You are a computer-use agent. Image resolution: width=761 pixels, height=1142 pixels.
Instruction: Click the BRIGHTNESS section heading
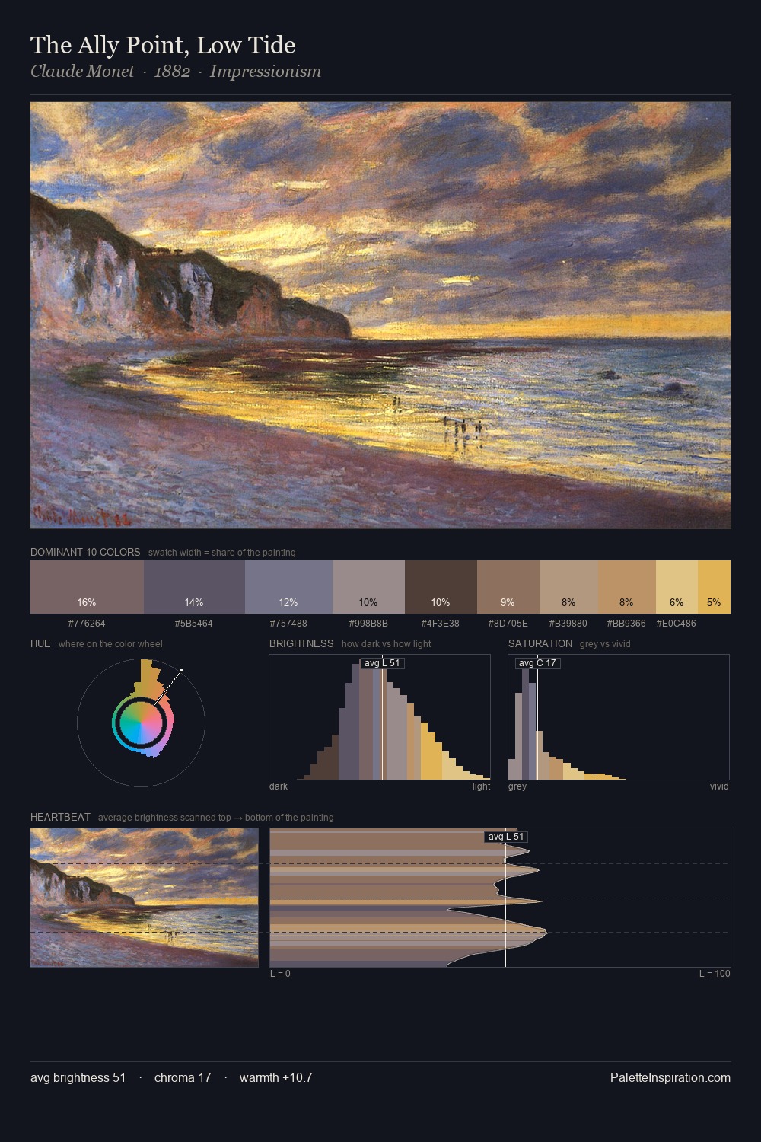click(x=301, y=643)
